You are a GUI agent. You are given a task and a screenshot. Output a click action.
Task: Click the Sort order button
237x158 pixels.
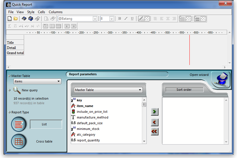pos(184,90)
